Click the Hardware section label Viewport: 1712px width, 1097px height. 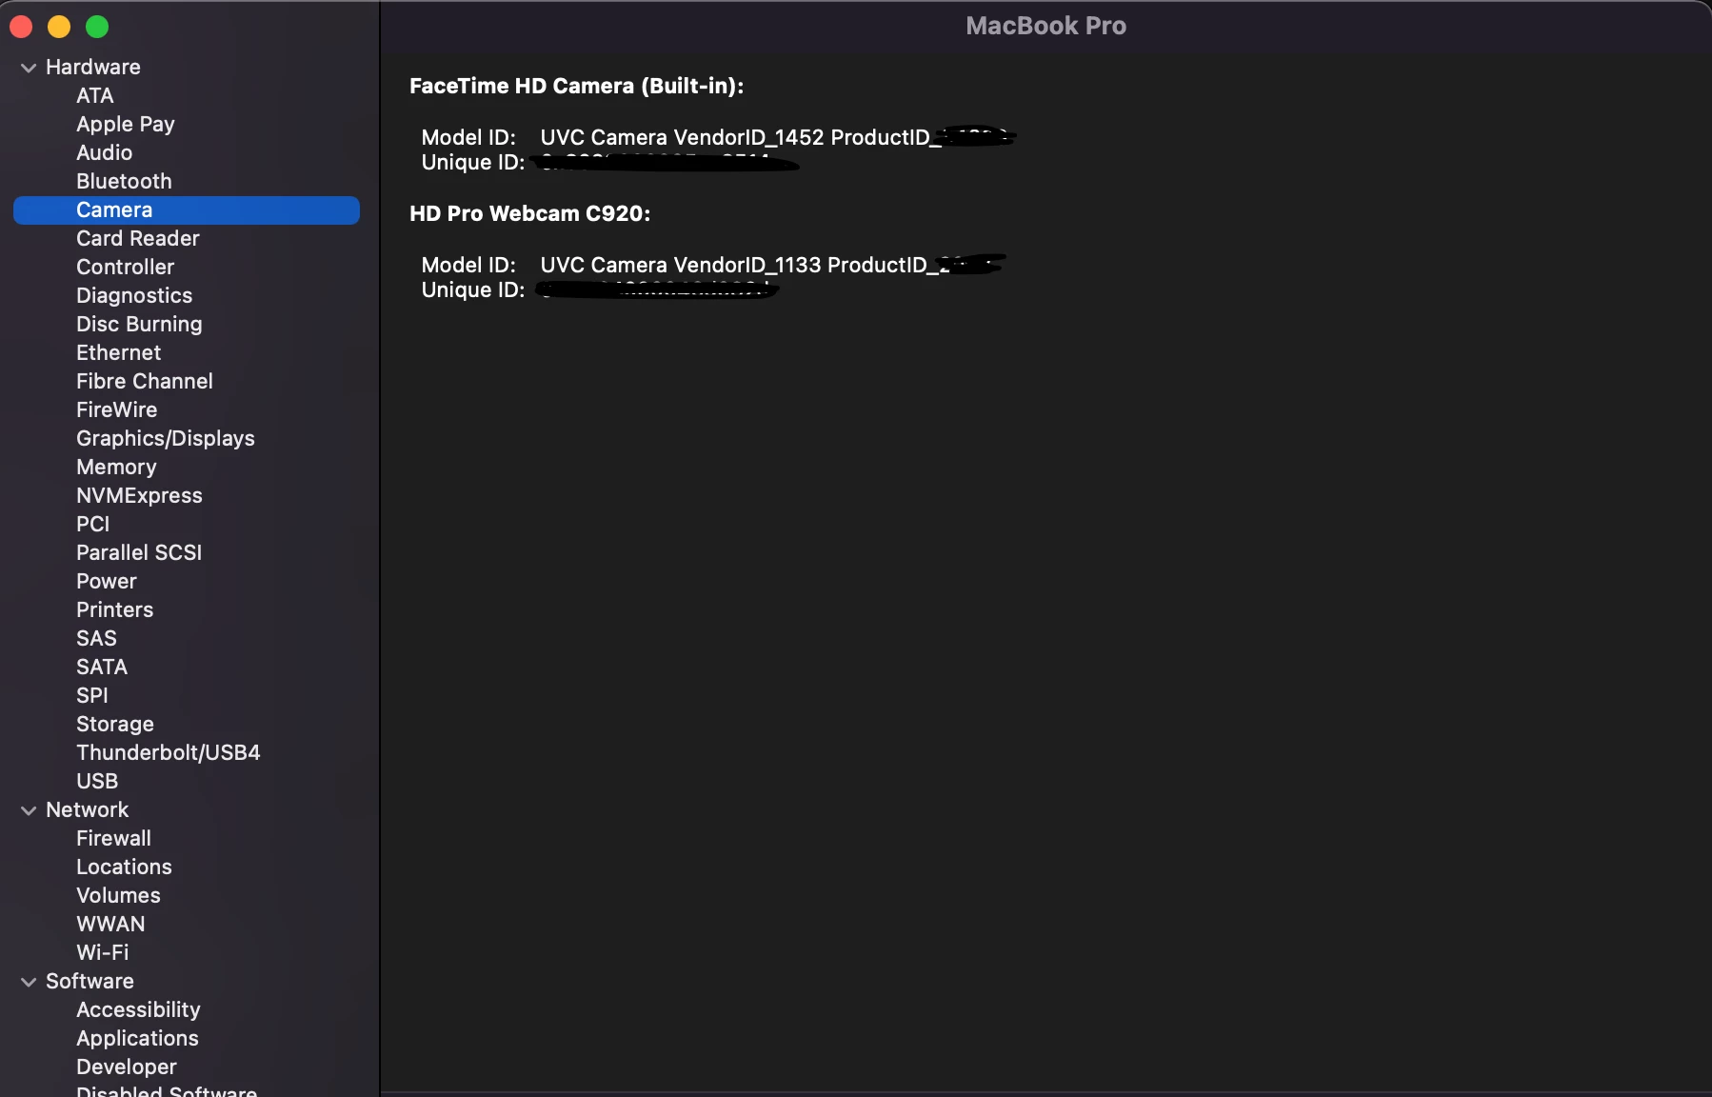pos(93,68)
